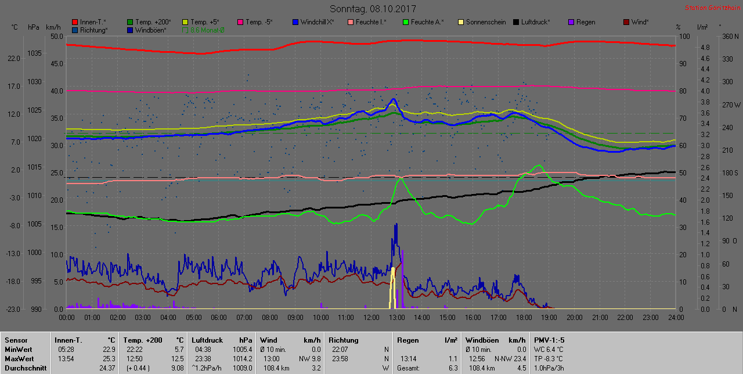
Task: Click the Innen-T. column header in the table
Action: point(68,340)
